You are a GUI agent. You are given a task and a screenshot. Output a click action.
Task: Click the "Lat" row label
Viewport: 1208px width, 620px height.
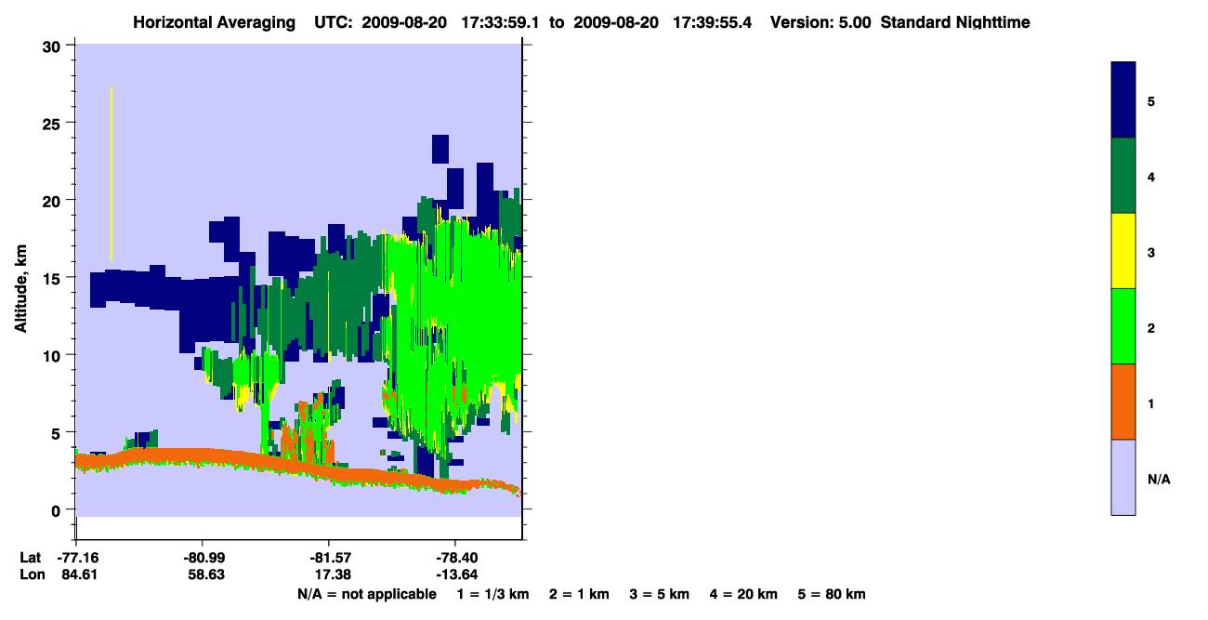tap(30, 558)
